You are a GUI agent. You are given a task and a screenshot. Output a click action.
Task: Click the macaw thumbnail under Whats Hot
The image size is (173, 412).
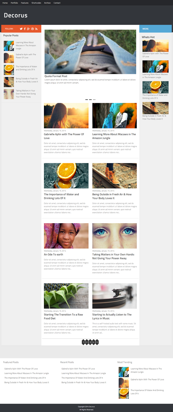156,66
